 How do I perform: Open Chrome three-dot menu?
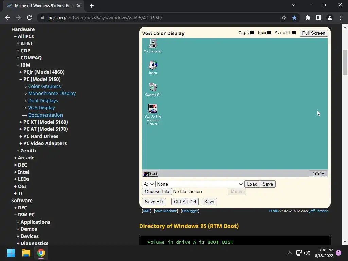click(x=341, y=18)
